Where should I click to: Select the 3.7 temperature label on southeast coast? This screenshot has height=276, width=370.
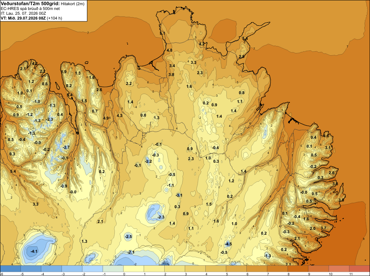point(323,228)
